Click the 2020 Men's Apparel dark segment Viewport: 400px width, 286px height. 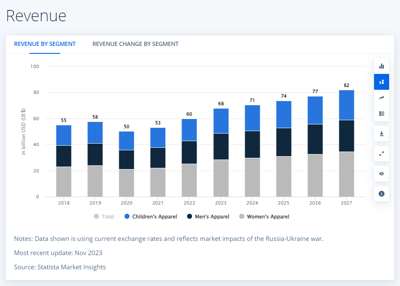tap(126, 159)
